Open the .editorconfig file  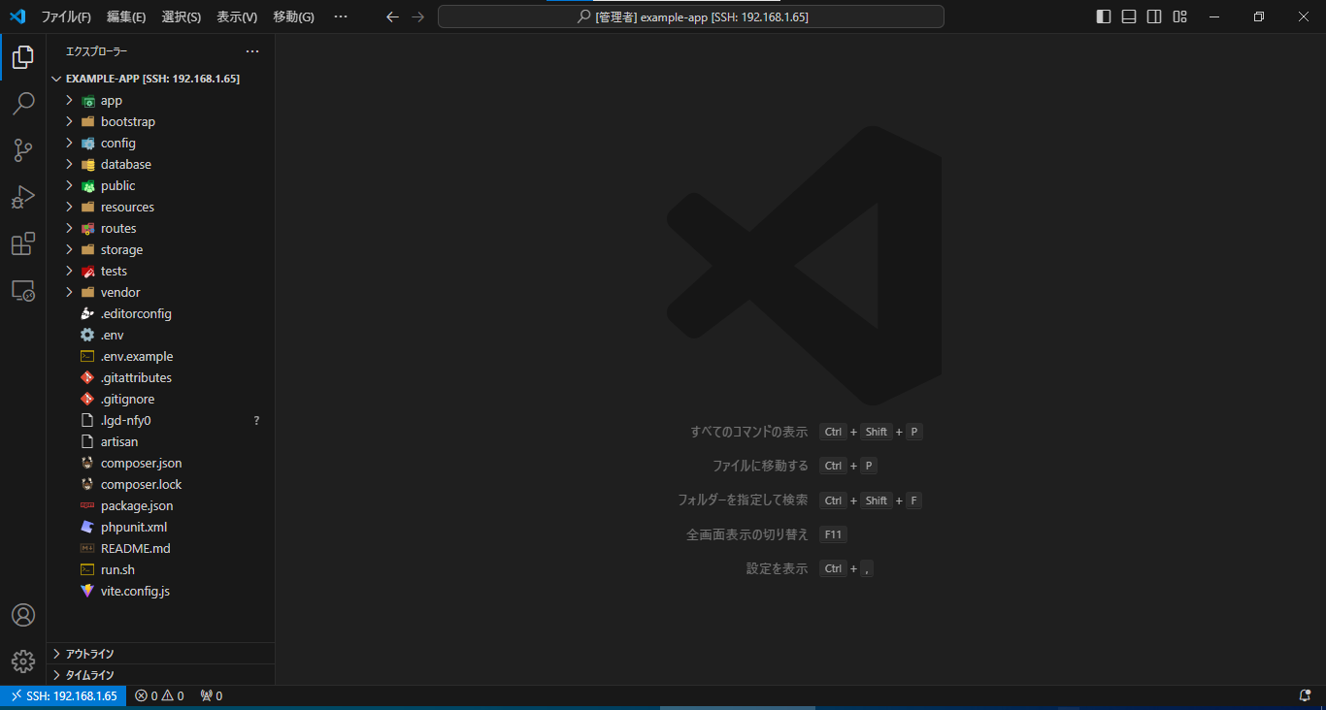tap(161, 314)
